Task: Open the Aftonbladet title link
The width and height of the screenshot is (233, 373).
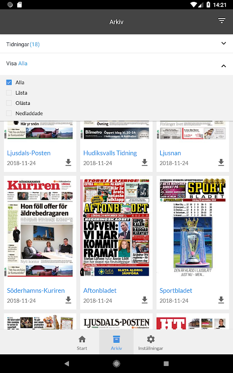Action: [x=100, y=290]
